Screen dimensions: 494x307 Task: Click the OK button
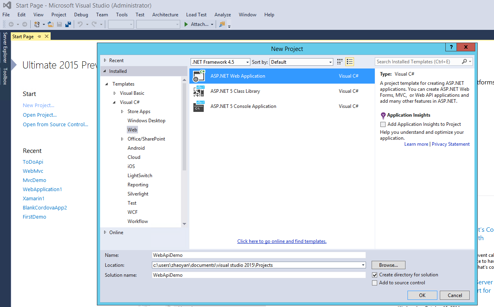tap(422, 295)
